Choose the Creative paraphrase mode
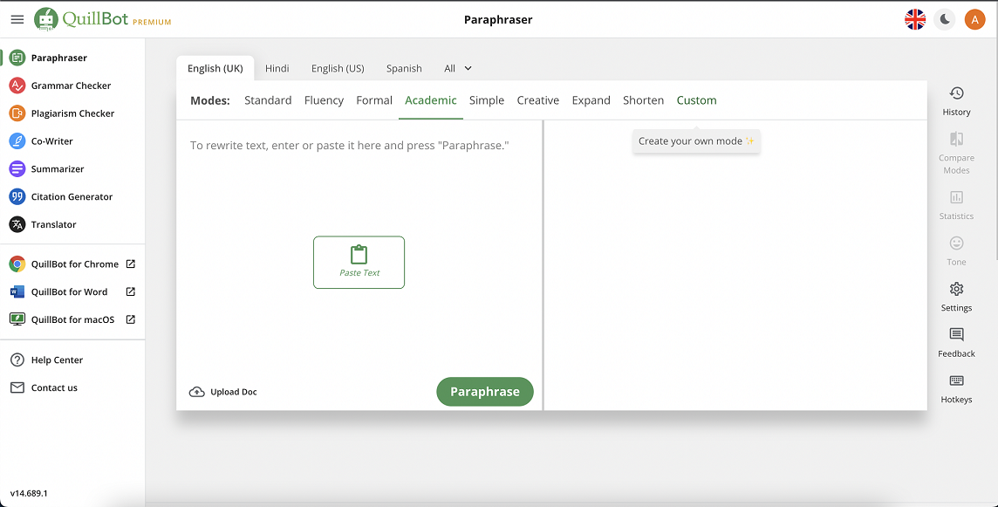The image size is (998, 507). 537,100
